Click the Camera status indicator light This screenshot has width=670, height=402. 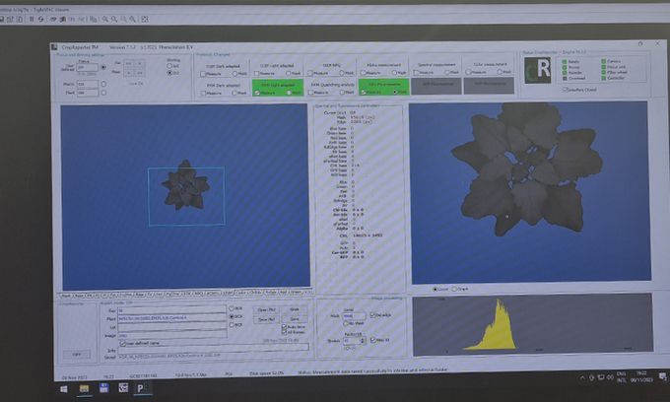coord(602,61)
